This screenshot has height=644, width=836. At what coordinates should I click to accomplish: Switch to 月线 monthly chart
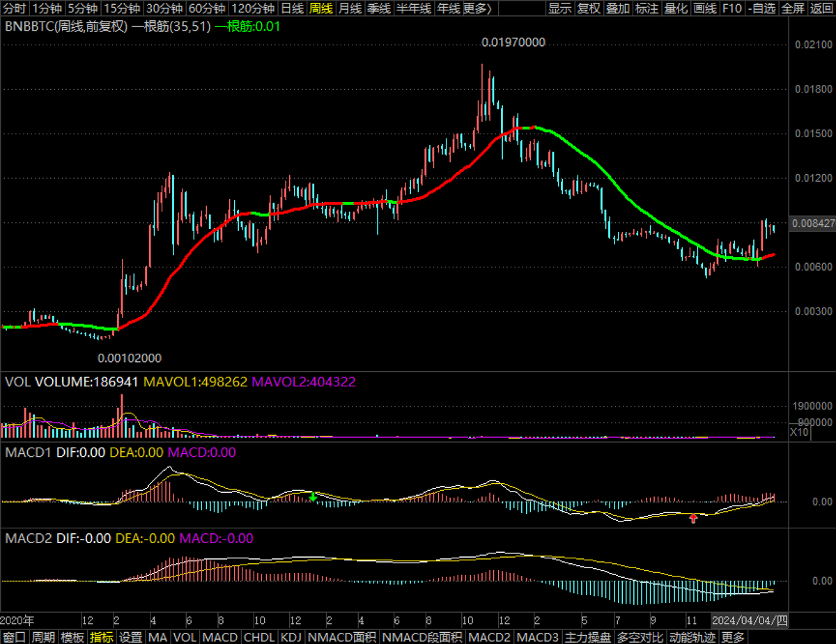click(350, 9)
